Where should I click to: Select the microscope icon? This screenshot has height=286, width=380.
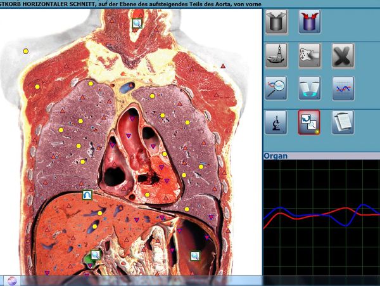(277, 121)
